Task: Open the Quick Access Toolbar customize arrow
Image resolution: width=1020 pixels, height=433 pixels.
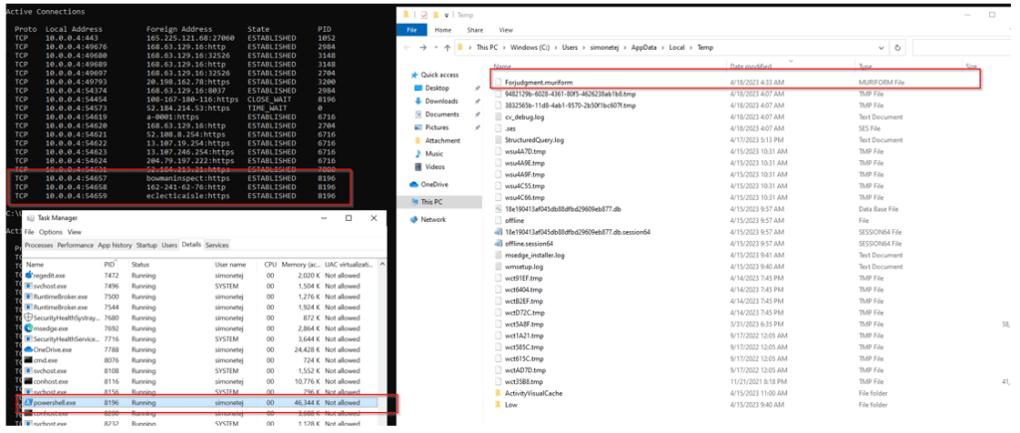Action: tap(446, 15)
